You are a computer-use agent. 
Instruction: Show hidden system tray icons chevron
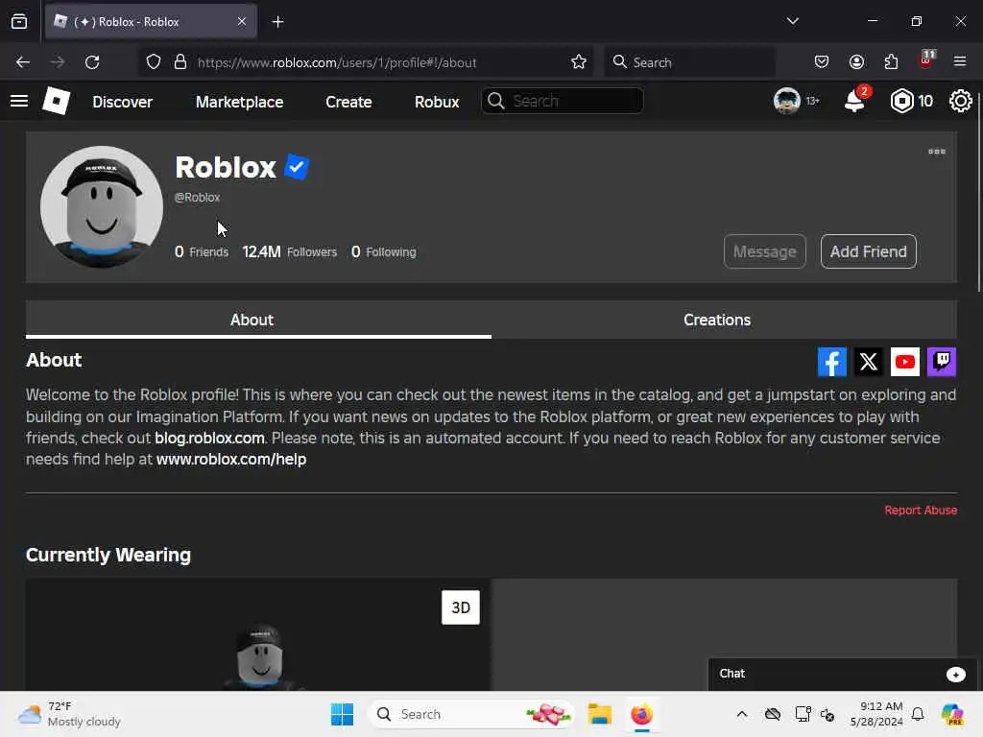pos(742,714)
